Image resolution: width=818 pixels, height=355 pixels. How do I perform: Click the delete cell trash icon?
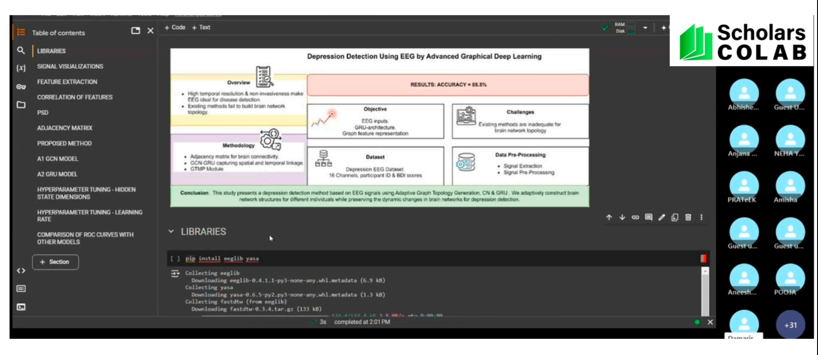[688, 217]
